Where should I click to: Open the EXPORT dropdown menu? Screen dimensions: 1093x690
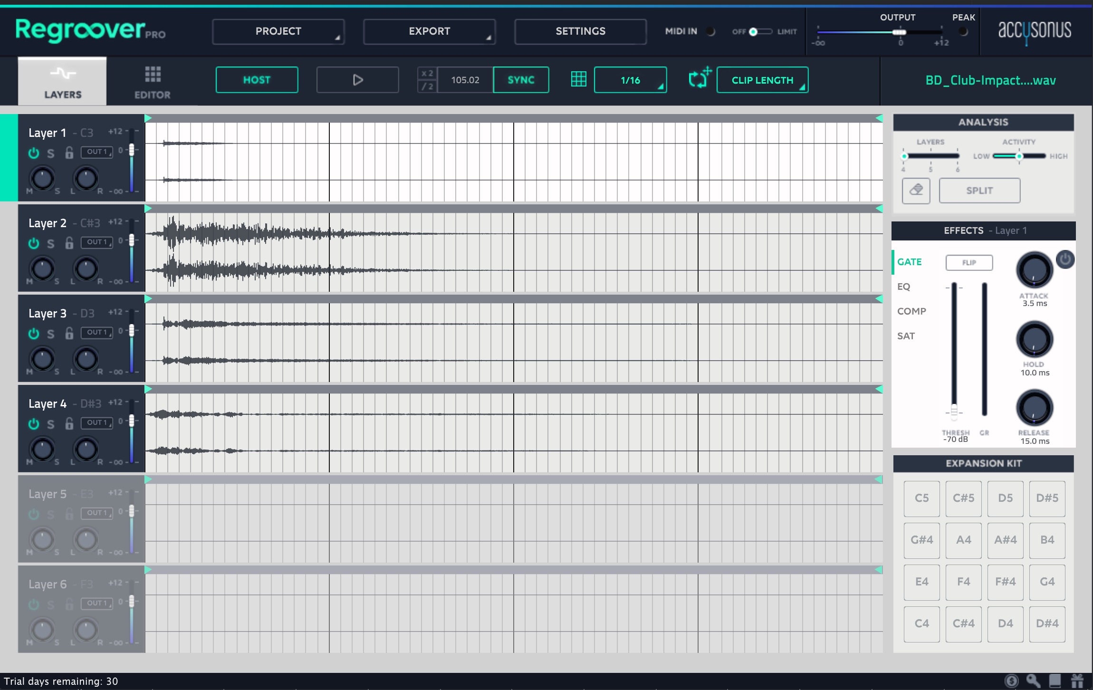pyautogui.click(x=430, y=31)
